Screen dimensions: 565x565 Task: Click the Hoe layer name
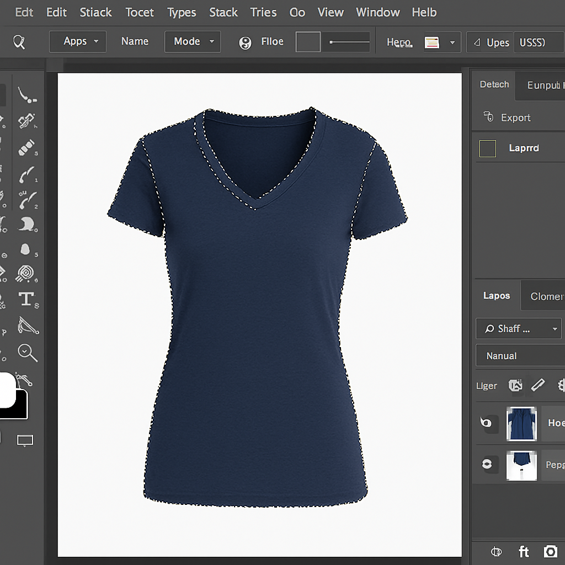tap(556, 423)
